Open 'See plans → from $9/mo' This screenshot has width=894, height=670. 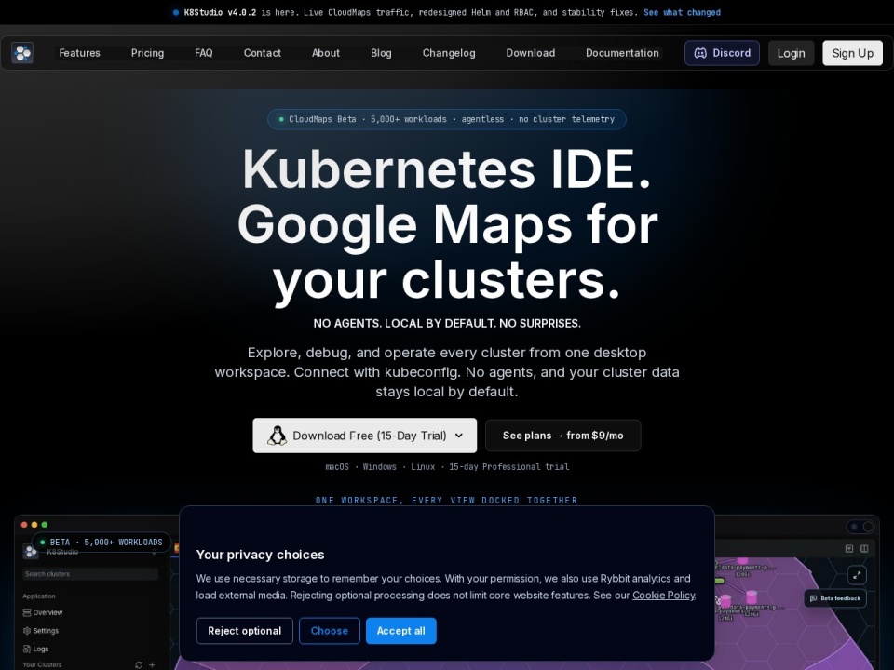562,435
